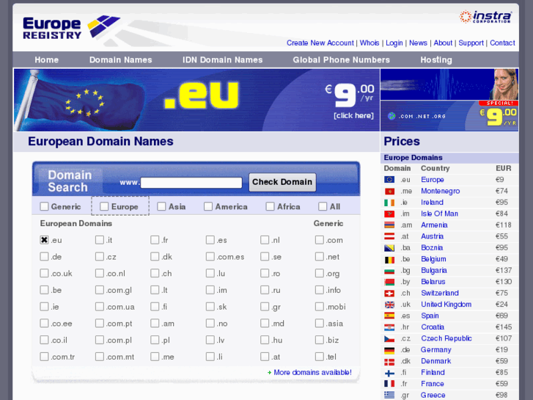The height and width of the screenshot is (400, 533).
Task: Open the Domain Names menu
Action: tap(121, 60)
